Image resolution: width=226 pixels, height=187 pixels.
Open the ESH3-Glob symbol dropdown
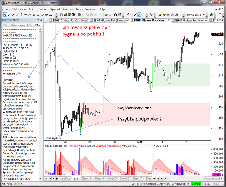(204, 15)
